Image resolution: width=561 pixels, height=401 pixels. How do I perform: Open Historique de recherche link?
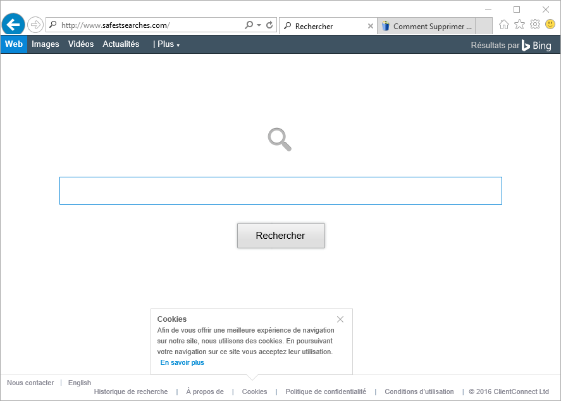(x=130, y=391)
